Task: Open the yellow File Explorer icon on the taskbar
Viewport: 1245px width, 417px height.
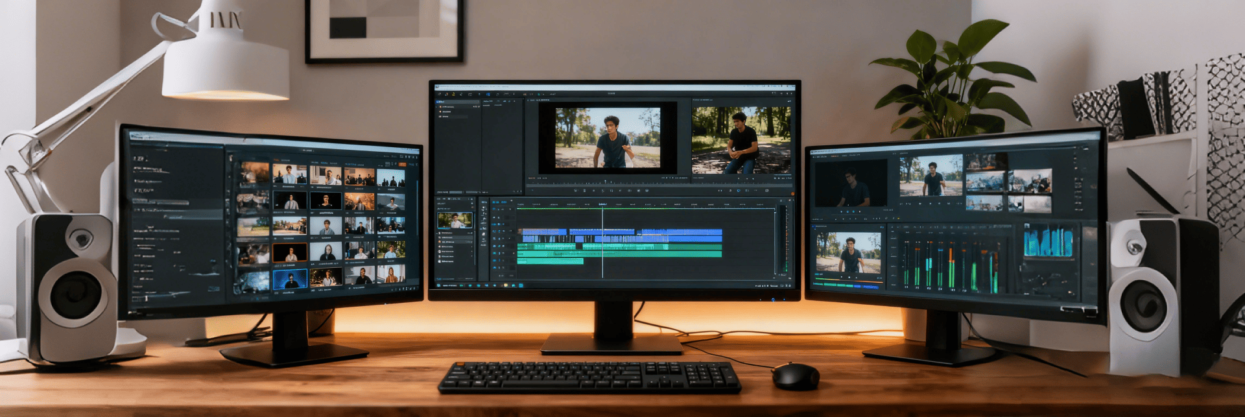Action: 505,285
